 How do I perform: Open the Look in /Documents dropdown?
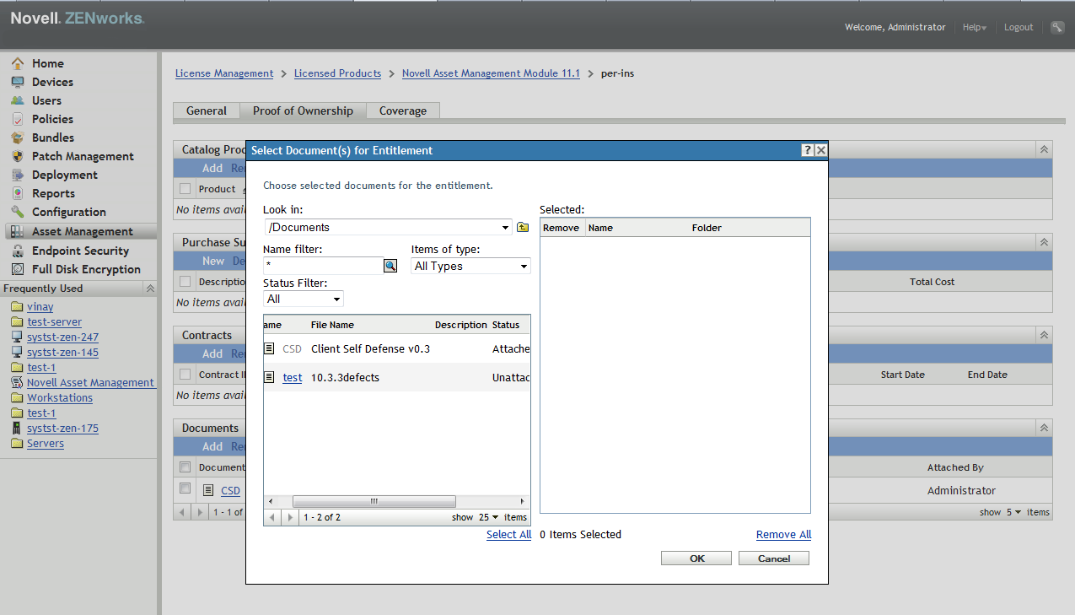click(x=388, y=227)
